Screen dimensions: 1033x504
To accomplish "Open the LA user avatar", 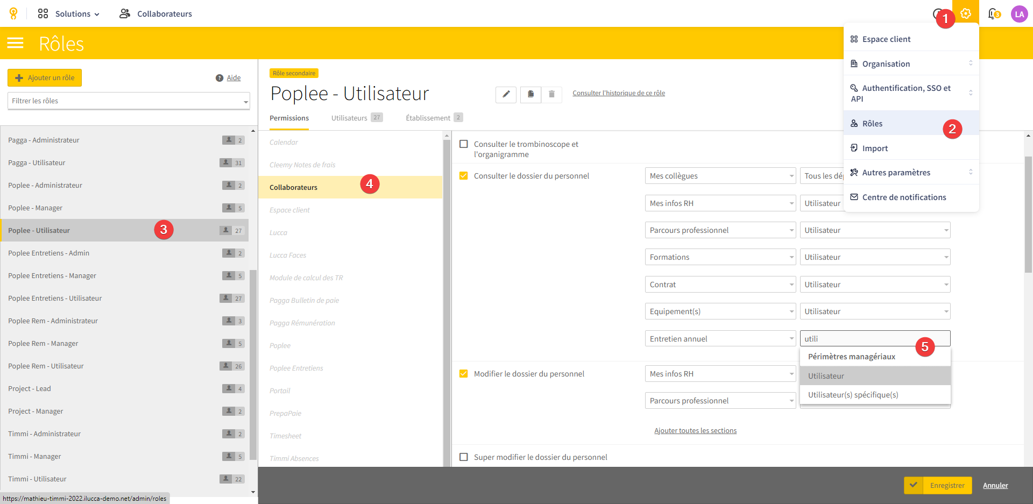I will click(x=1019, y=14).
